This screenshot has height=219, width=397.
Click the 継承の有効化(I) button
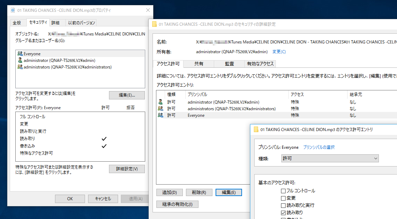point(177,204)
